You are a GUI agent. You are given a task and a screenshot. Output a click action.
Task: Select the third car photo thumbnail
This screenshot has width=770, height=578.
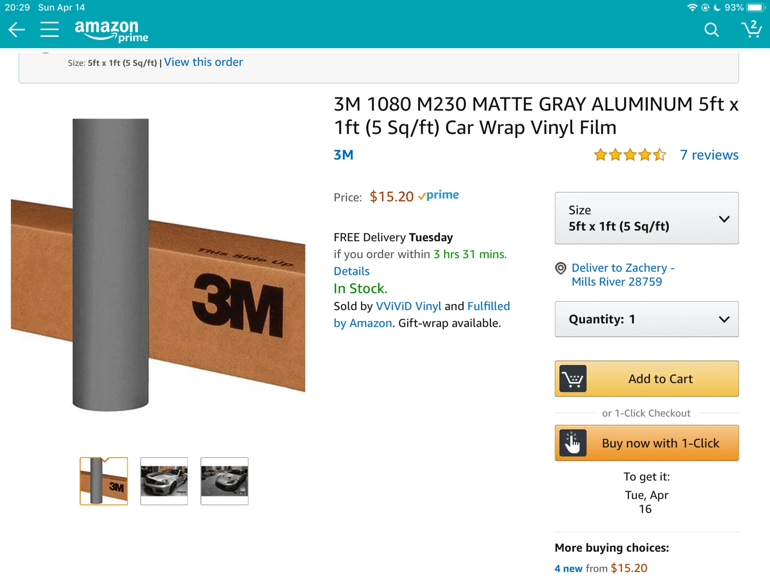(x=225, y=481)
